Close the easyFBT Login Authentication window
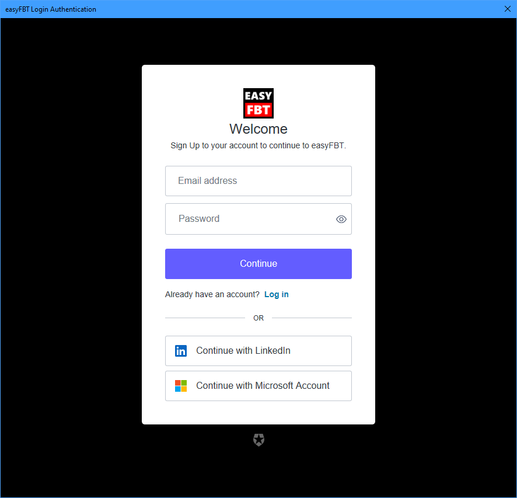Viewport: 517px width, 498px height. (x=508, y=9)
